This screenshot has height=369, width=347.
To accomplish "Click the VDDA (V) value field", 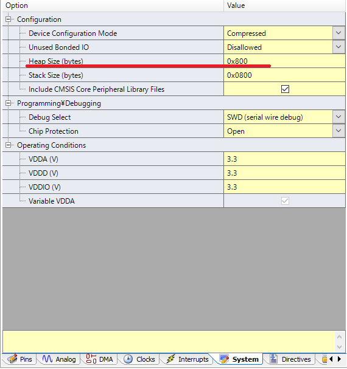I will [x=284, y=159].
